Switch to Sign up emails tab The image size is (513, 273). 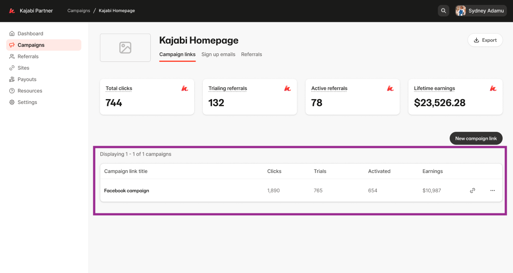(x=218, y=54)
